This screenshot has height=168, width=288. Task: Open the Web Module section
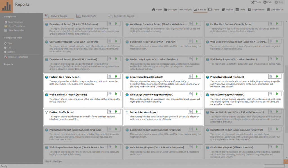(275, 10)
